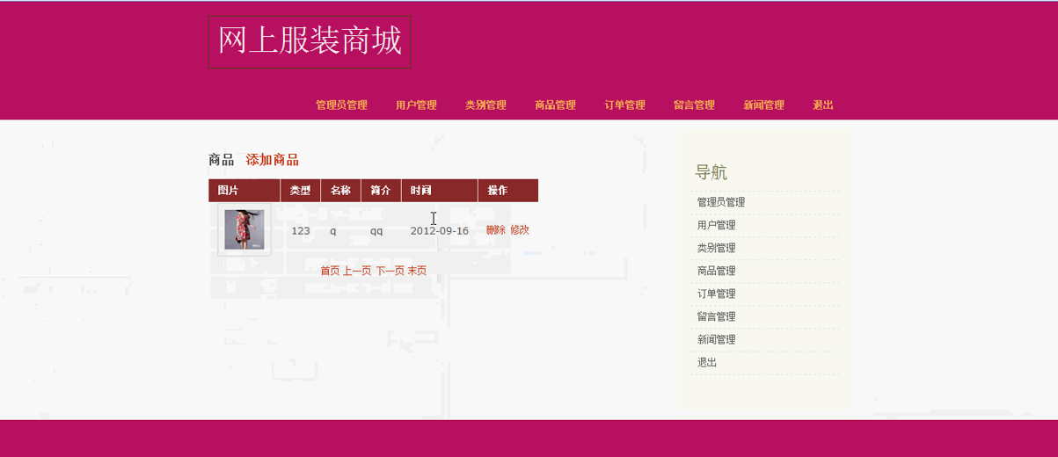Viewport: 1058px width, 457px height.
Task: Go to 首页 in pagination
Action: point(330,271)
